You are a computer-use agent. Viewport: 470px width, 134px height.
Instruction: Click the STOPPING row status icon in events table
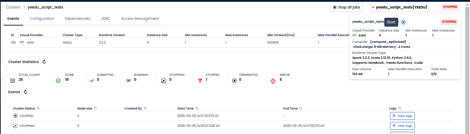click(15, 126)
